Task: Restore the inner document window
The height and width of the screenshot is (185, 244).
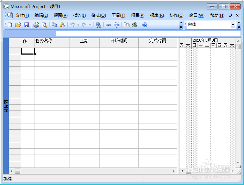Action: 230,15
